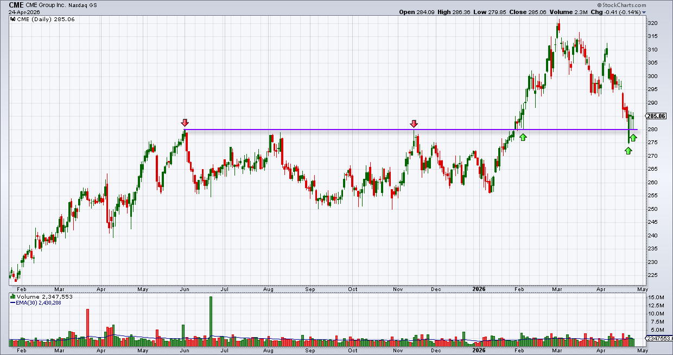The height and width of the screenshot is (355, 673).
Task: Click the red down arrow above the November peak
Action: click(x=414, y=124)
